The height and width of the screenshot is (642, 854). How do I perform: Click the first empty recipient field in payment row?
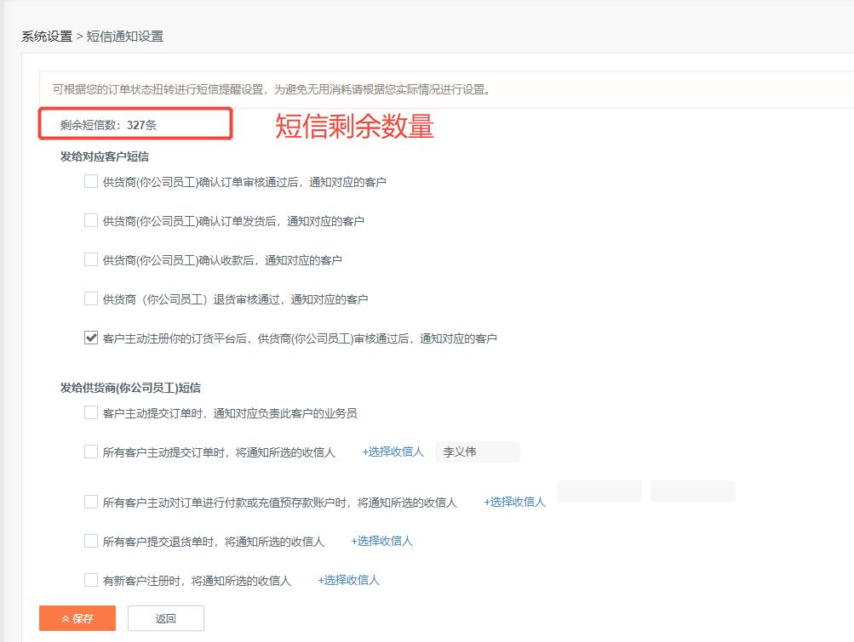tap(599, 491)
